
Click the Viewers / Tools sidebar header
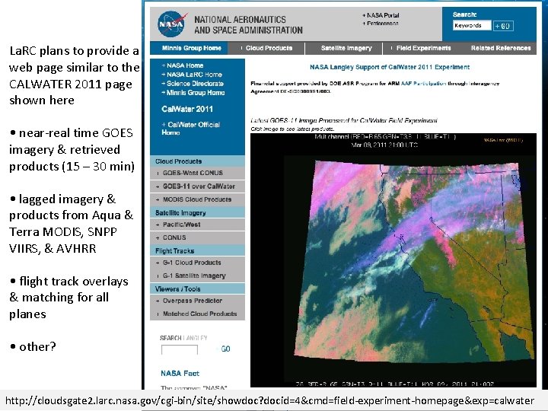(197, 288)
